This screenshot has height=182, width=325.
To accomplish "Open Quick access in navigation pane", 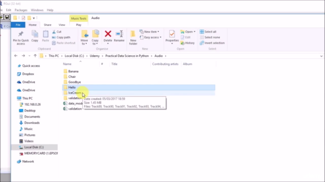I will [x=31, y=66].
